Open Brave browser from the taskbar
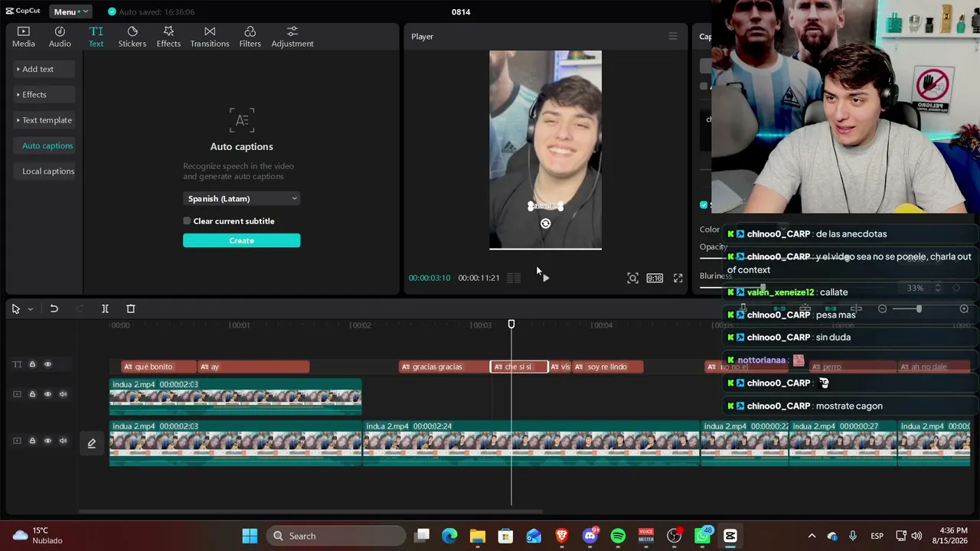Viewport: 980px width, 551px height. coord(561,536)
